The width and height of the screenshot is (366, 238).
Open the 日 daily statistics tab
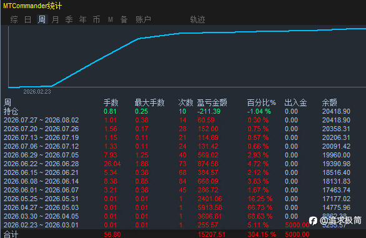pos(27,19)
